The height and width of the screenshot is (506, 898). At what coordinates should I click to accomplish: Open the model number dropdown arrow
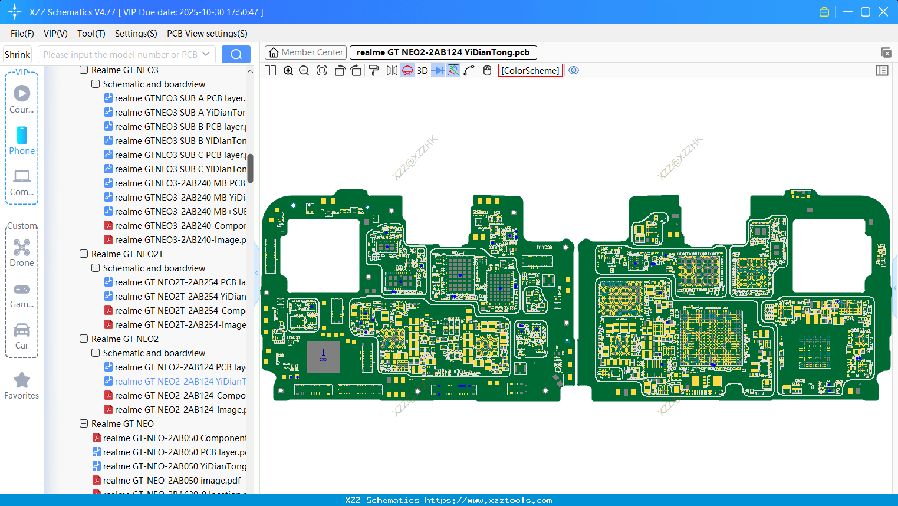[206, 54]
